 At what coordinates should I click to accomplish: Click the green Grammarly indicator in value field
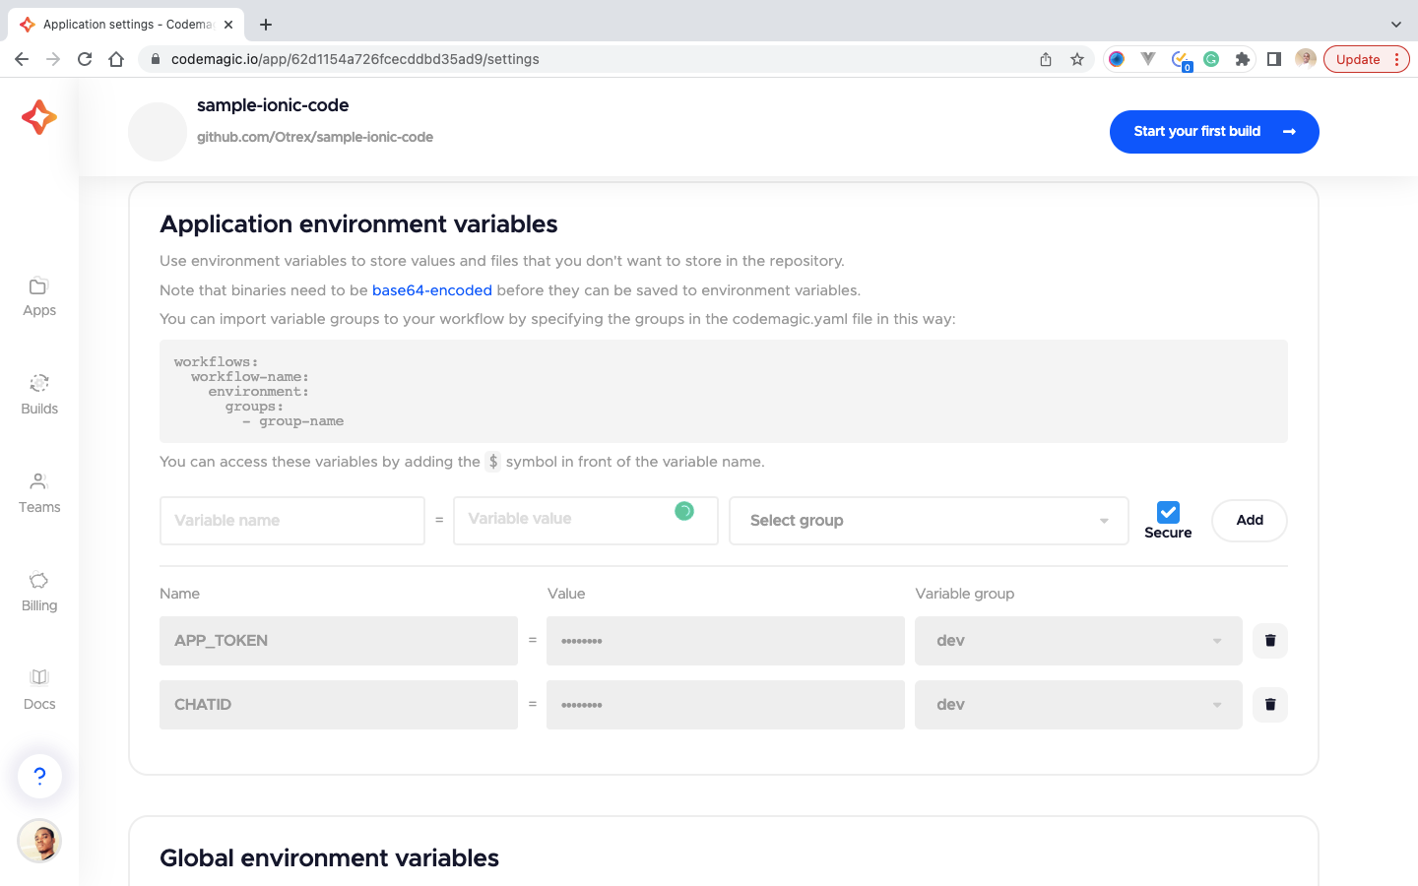684,511
